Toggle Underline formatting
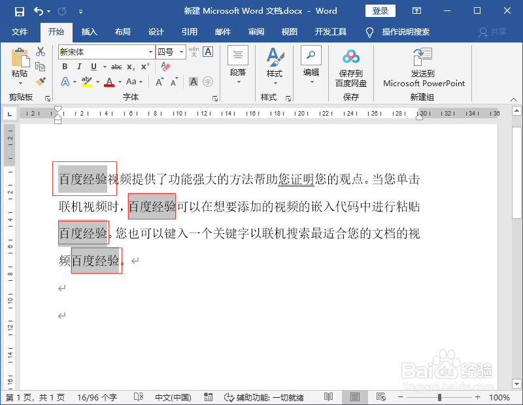 (93, 67)
